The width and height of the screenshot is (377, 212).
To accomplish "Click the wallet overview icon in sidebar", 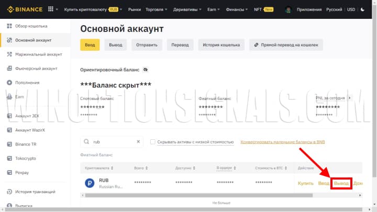I will coord(9,26).
